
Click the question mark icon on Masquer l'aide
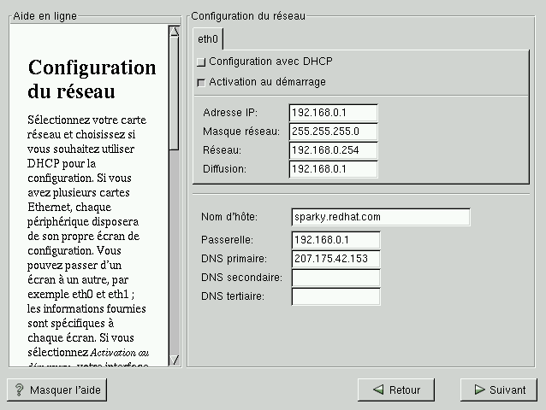click(19, 390)
